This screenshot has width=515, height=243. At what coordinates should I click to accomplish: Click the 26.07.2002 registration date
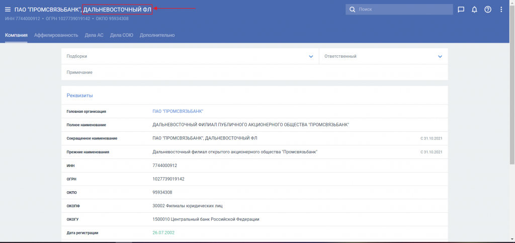pos(163,233)
